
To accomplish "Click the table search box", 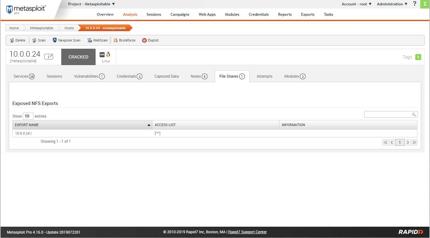I will (x=391, y=114).
